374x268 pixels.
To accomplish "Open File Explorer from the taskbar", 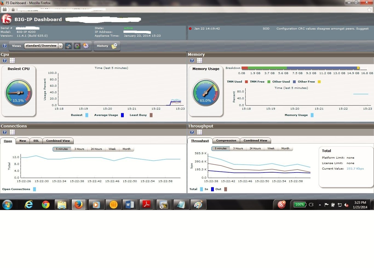I will pyautogui.click(x=62, y=205).
